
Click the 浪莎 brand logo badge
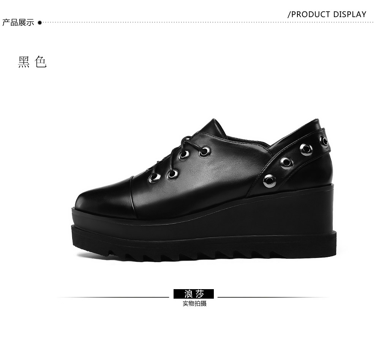194,294
